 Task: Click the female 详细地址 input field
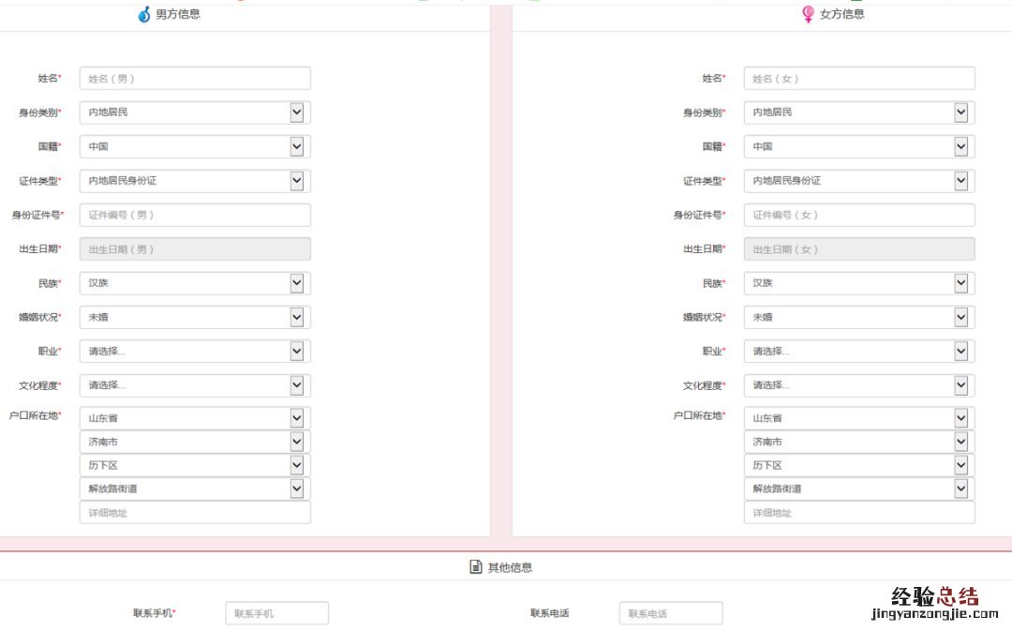coord(858,512)
